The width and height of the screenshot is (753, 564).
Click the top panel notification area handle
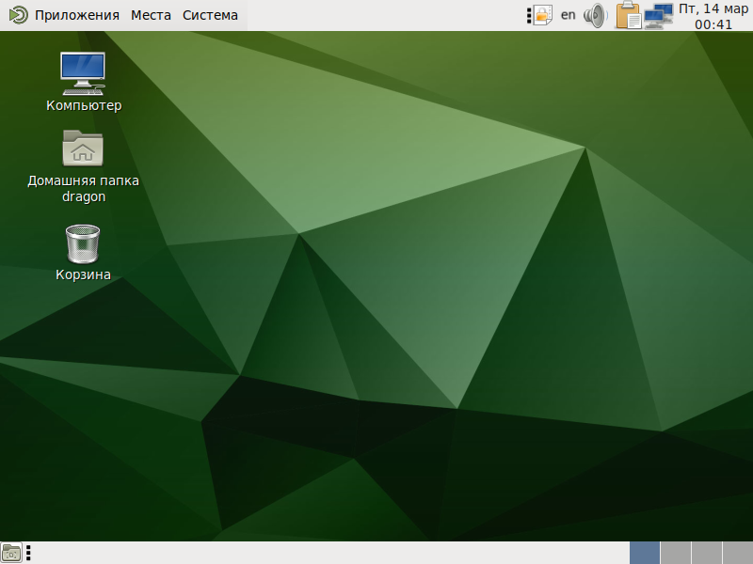click(x=529, y=15)
